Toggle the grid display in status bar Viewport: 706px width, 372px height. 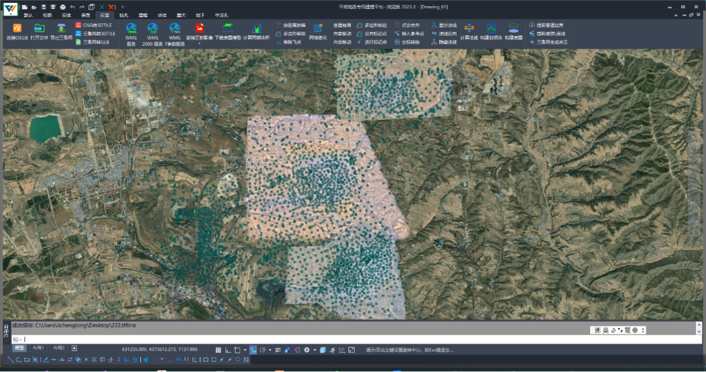click(x=218, y=350)
